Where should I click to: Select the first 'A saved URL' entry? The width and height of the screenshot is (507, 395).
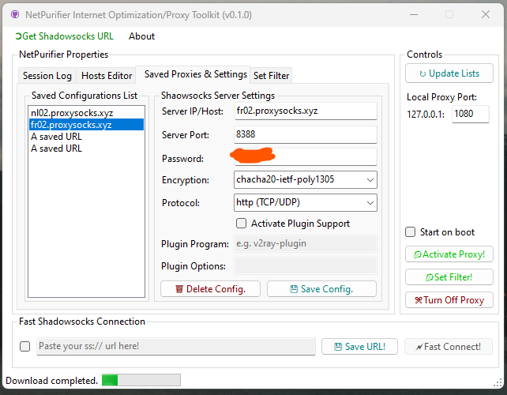[86, 137]
